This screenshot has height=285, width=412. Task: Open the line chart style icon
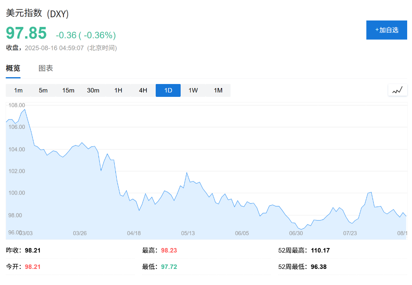coord(398,90)
